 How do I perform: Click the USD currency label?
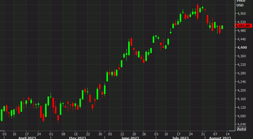coord(240,5)
